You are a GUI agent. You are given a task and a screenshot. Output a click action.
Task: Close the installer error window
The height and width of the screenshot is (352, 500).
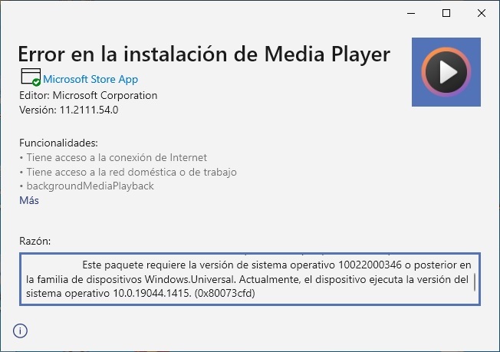[482, 13]
